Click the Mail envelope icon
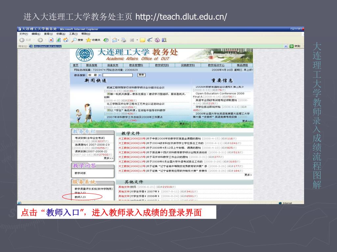This screenshot has width=337, height=252. point(115,40)
